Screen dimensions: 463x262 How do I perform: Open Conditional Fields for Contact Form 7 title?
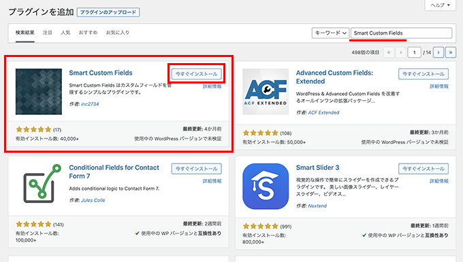[114, 172]
